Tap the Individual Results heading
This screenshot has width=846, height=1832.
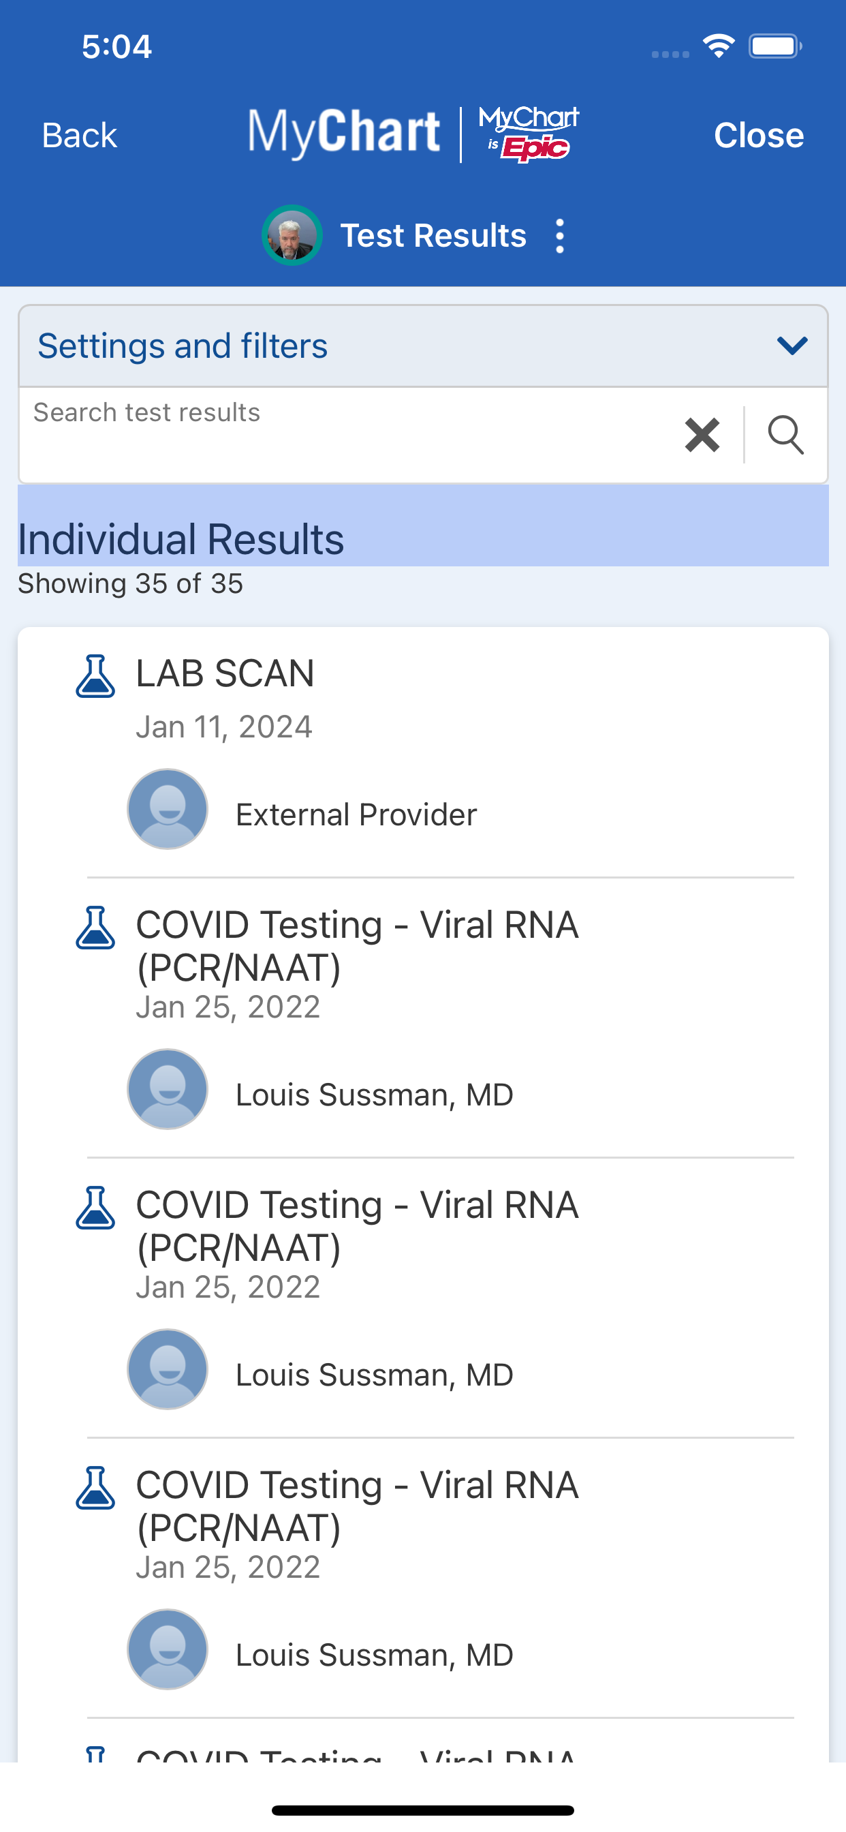(181, 539)
